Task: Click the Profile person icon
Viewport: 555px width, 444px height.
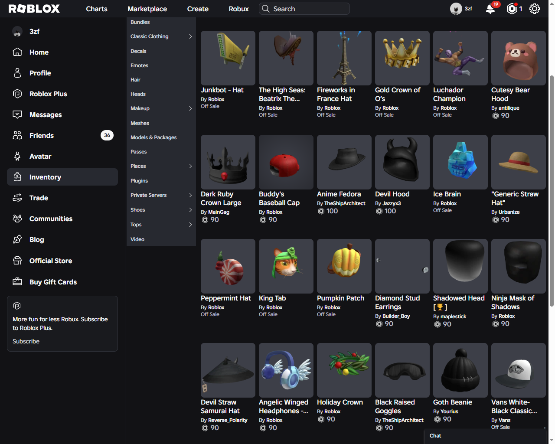Action: pyautogui.click(x=17, y=73)
